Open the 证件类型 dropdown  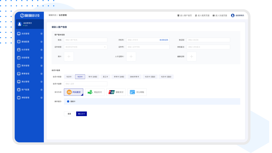tap(86, 47)
